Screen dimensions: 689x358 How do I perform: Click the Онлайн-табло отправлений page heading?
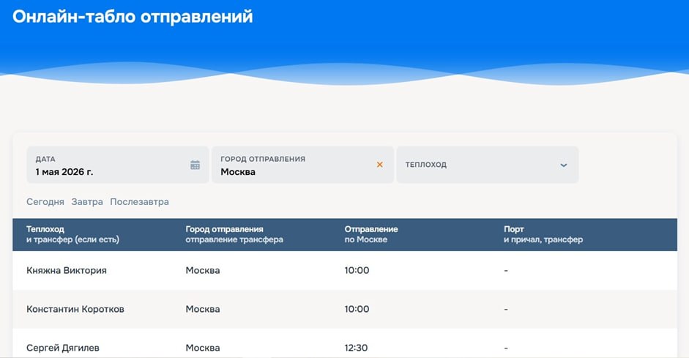[133, 17]
